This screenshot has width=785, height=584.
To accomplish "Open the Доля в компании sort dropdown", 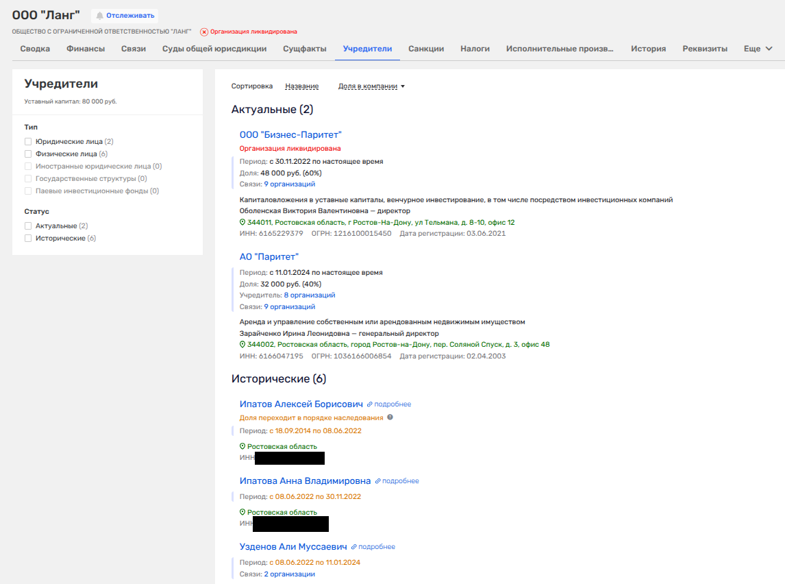I will [371, 86].
